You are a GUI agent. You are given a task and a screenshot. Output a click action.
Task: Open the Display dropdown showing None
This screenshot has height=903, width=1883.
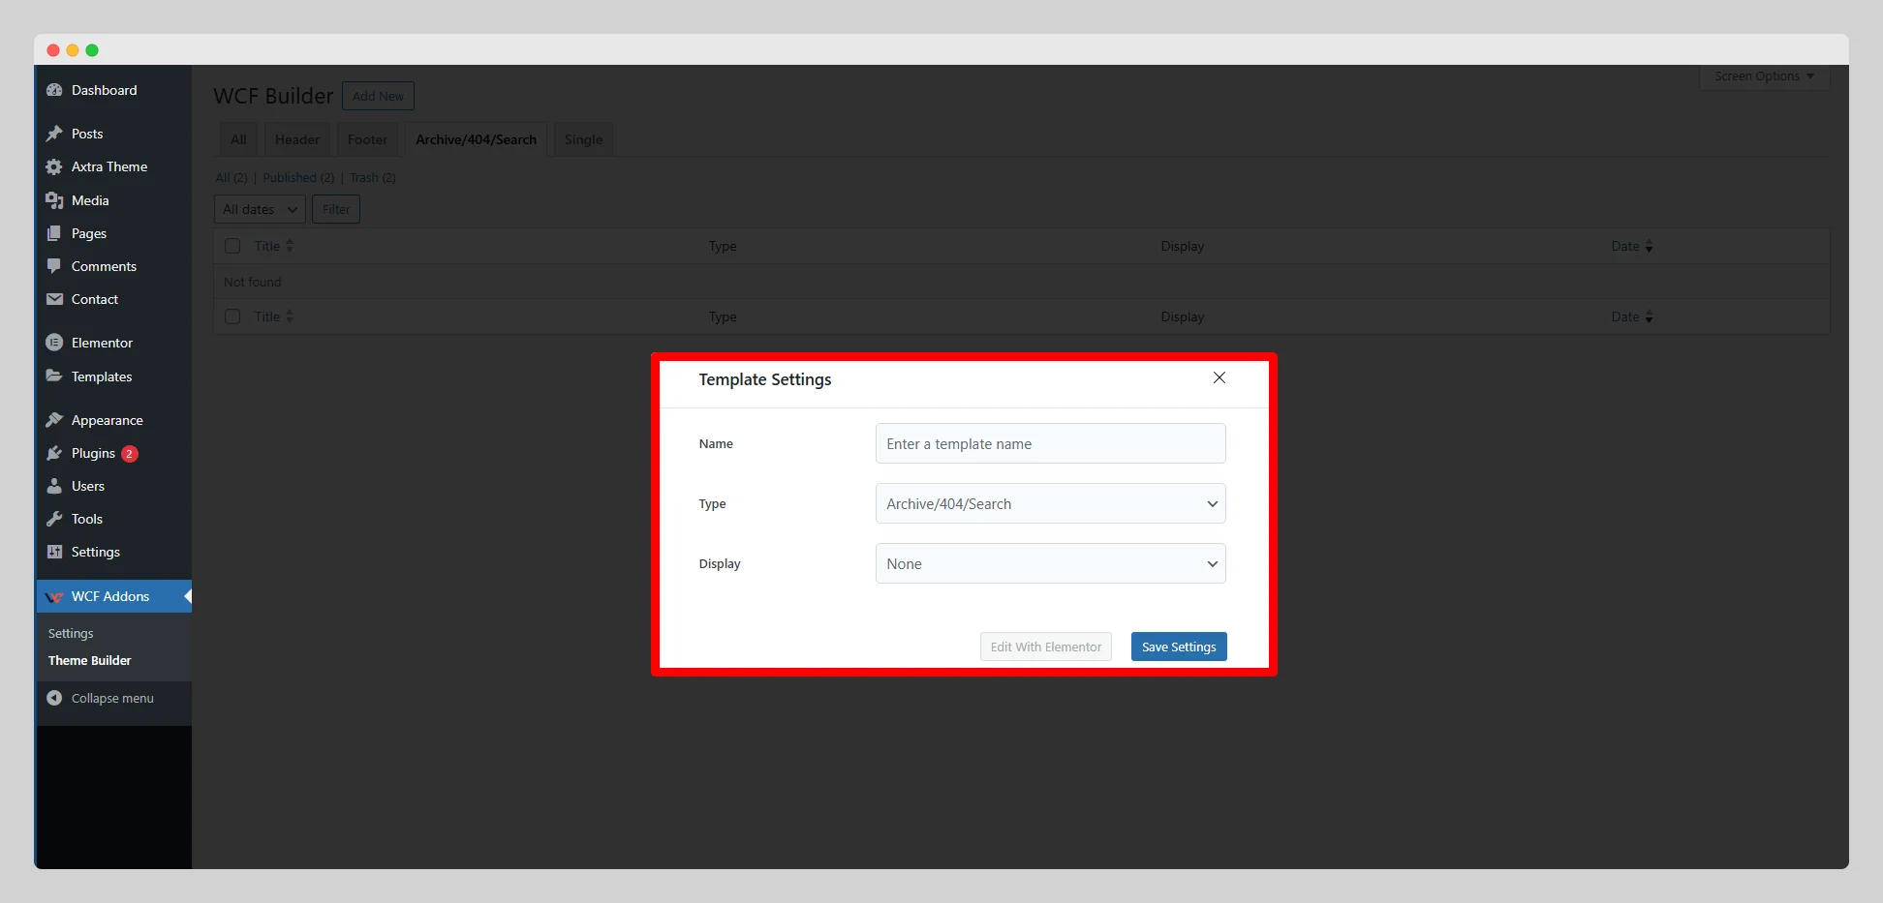(x=1050, y=563)
